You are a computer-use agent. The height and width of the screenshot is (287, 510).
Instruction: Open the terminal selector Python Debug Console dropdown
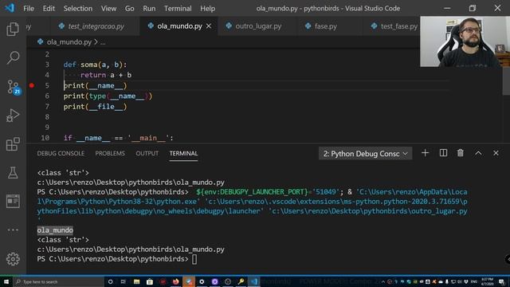tap(365, 154)
